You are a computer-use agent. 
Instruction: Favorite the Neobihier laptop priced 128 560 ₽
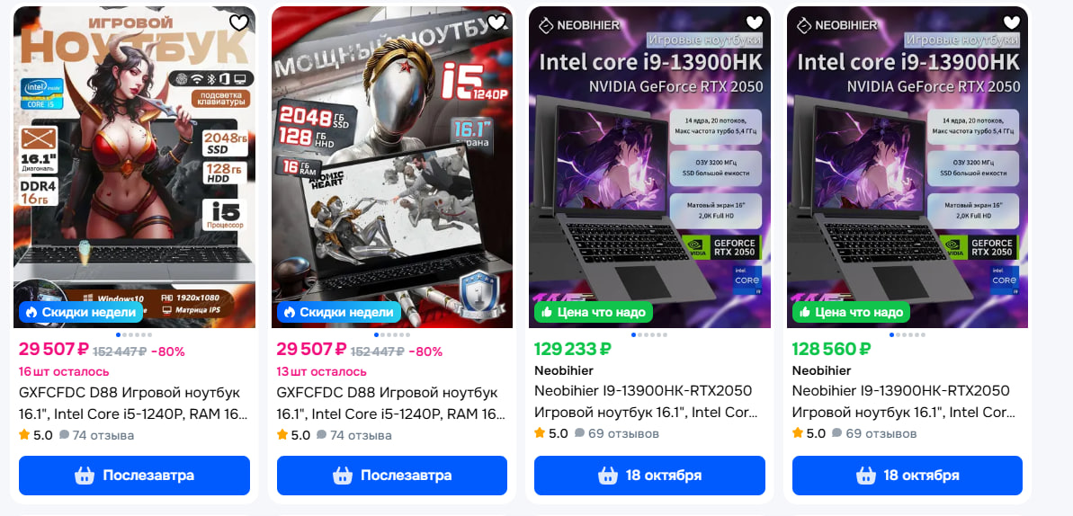click(1012, 22)
